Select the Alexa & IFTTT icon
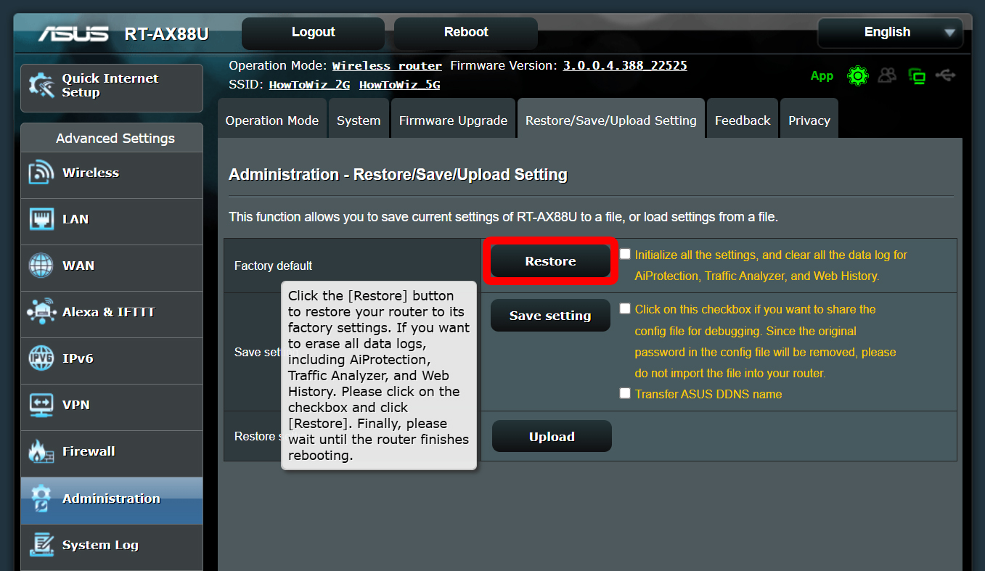 (x=42, y=311)
